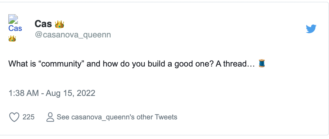Click the Twitter bird logo
This screenshot has height=139, width=329.
coord(311,29)
